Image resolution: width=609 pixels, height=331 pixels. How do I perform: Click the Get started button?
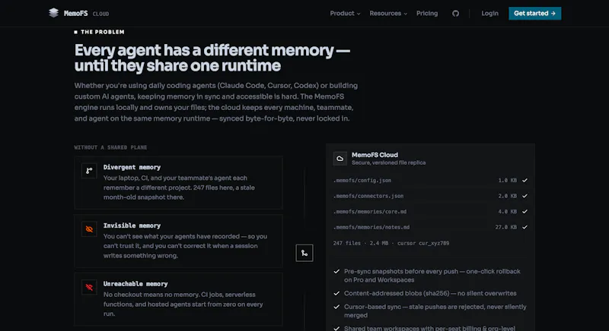coord(535,14)
